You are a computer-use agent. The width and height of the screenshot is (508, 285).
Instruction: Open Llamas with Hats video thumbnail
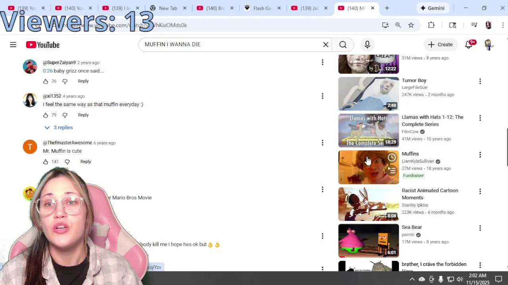[368, 130]
